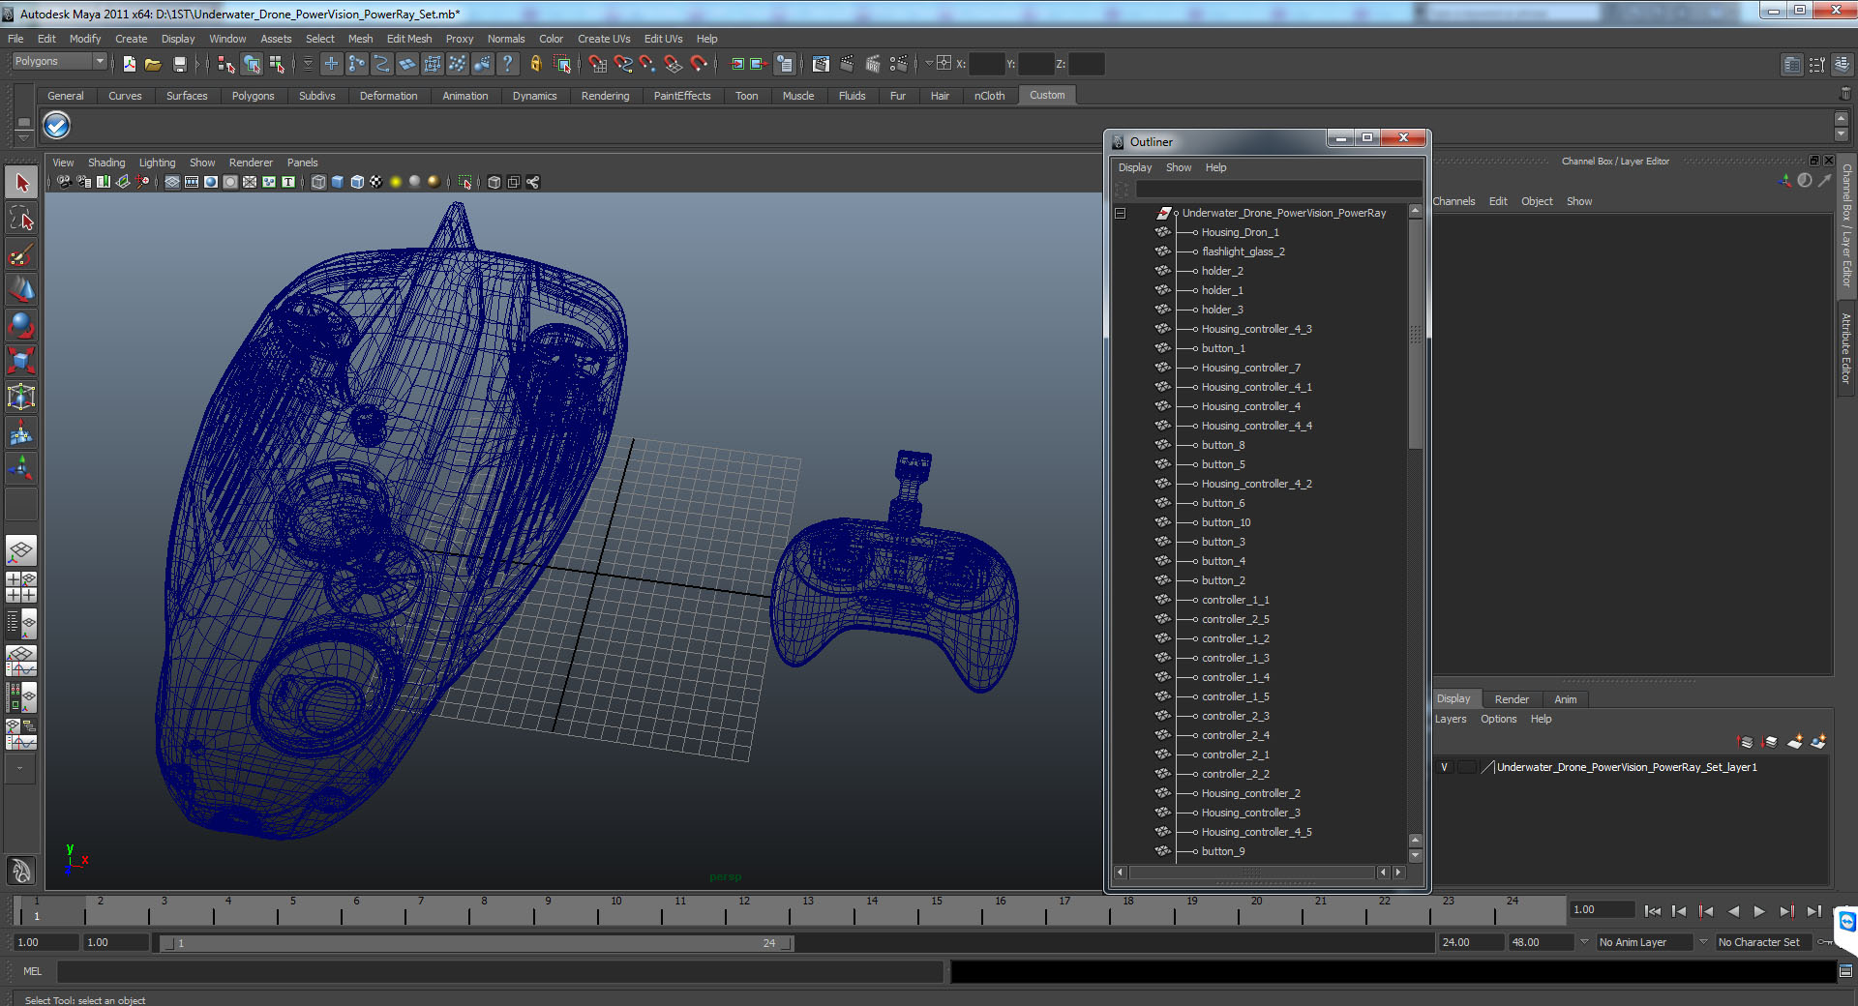Toggle the lock selection icon
The height and width of the screenshot is (1006, 1858).
[x=536, y=64]
